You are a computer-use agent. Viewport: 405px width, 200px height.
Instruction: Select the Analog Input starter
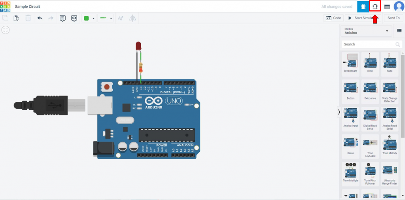point(350,119)
